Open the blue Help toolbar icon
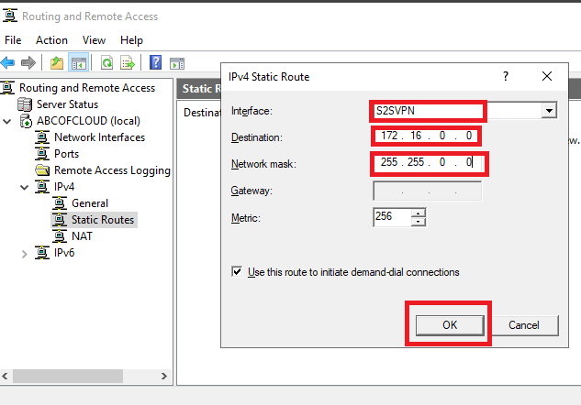The image size is (581, 405). 155,63
